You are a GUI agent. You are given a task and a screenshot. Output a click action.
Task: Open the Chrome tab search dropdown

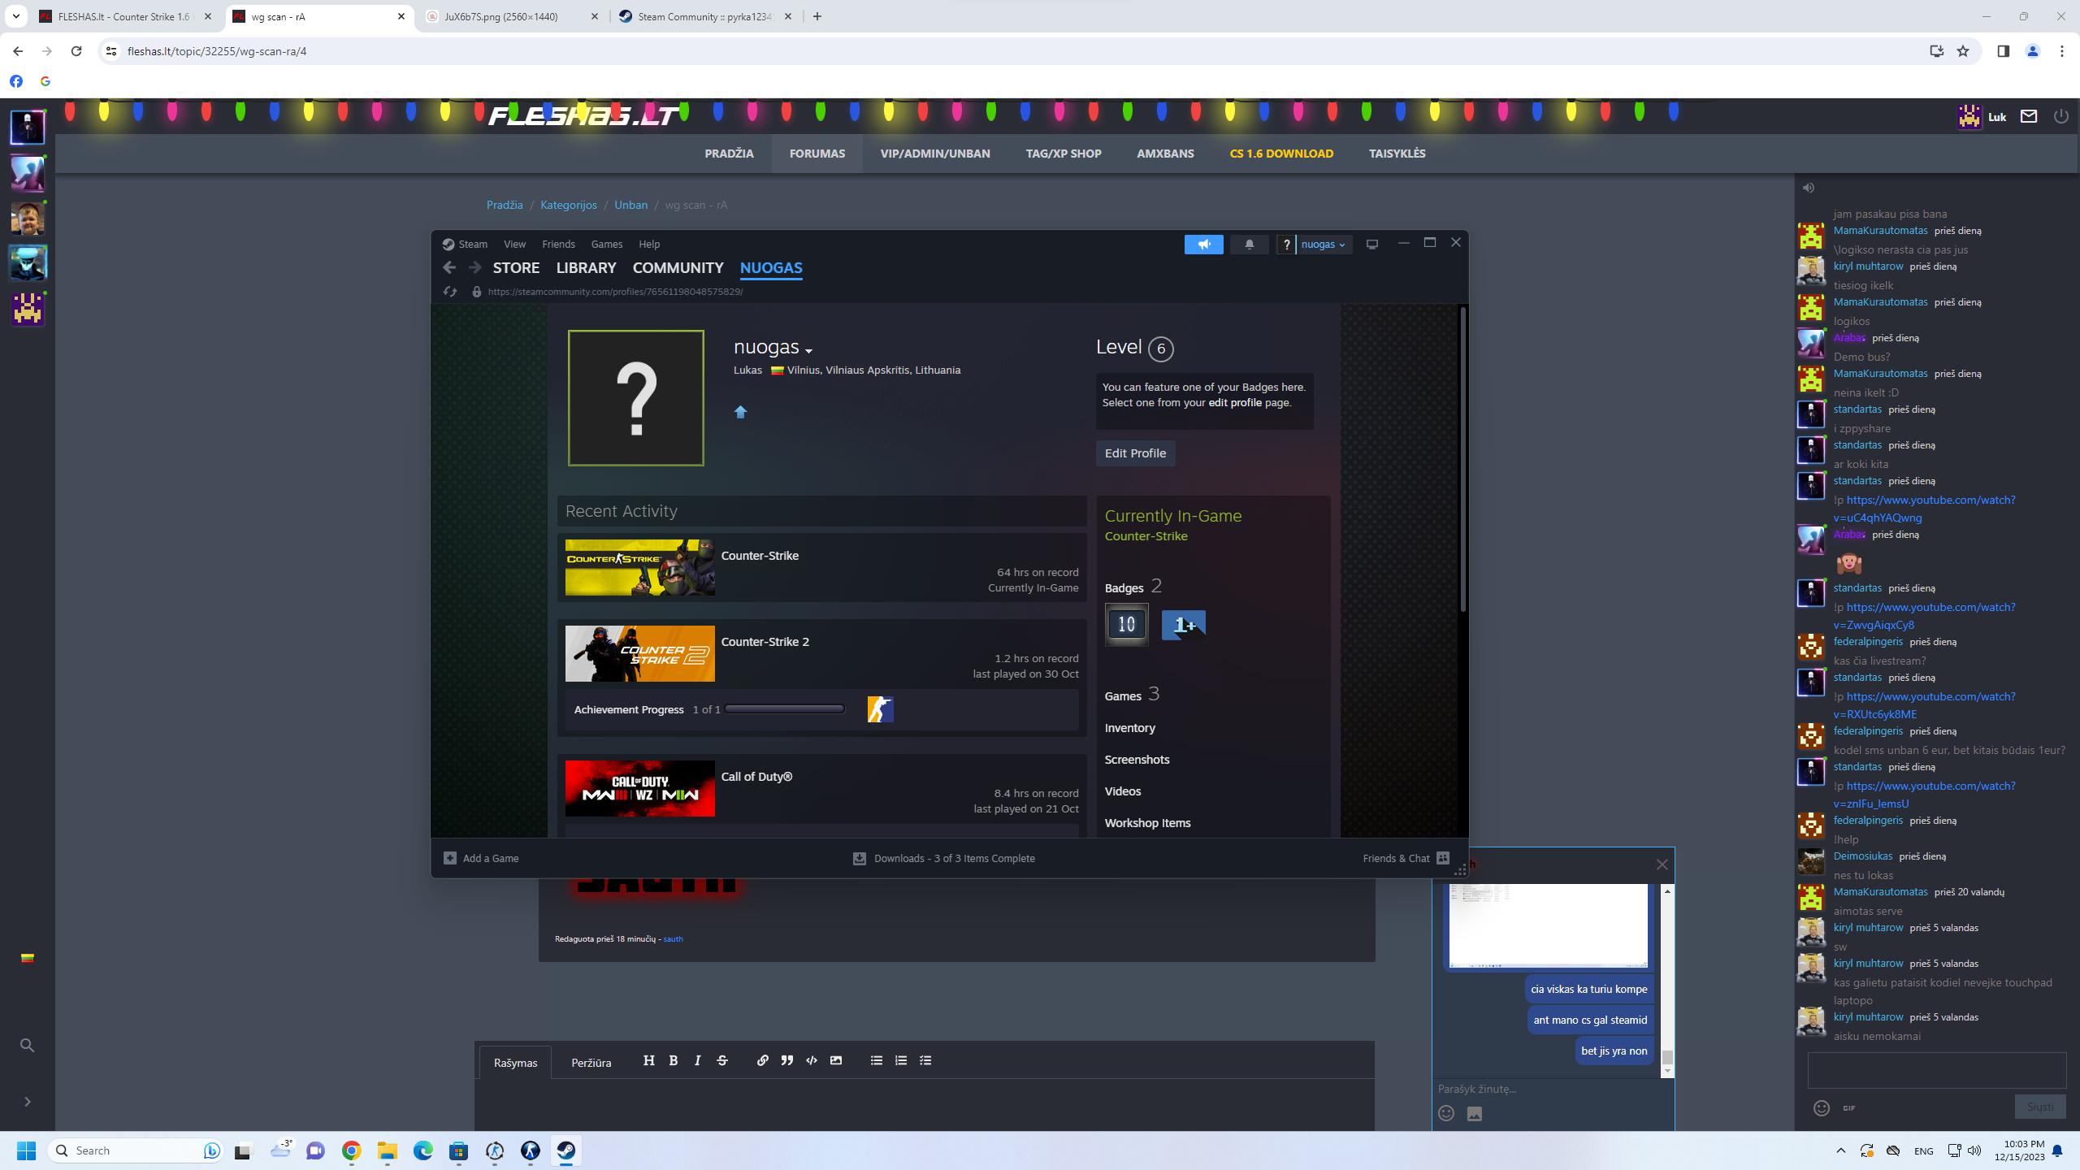click(15, 16)
